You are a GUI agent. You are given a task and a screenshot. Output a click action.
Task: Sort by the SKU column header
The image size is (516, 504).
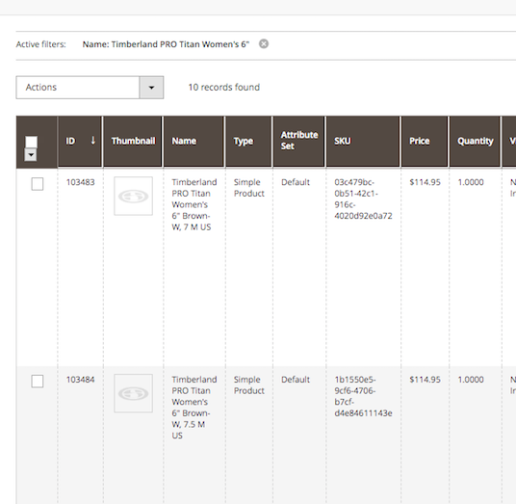363,142
